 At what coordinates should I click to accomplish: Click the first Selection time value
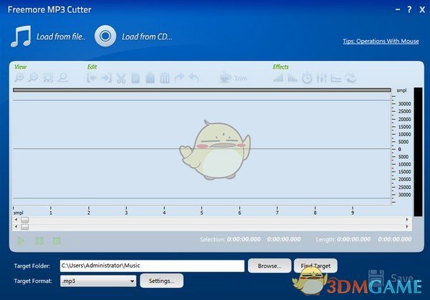(x=244, y=239)
